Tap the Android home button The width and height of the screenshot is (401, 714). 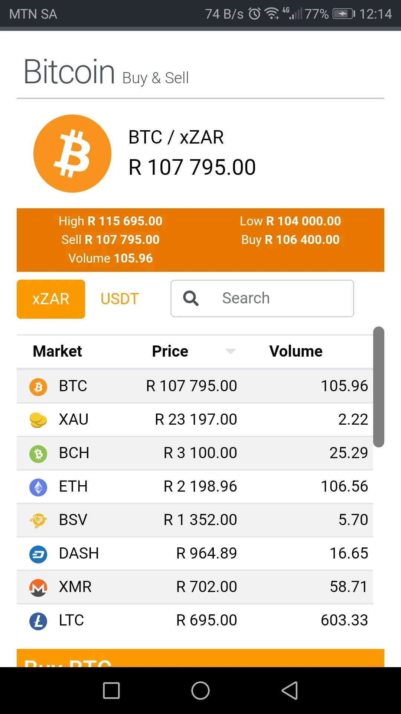pyautogui.click(x=200, y=691)
